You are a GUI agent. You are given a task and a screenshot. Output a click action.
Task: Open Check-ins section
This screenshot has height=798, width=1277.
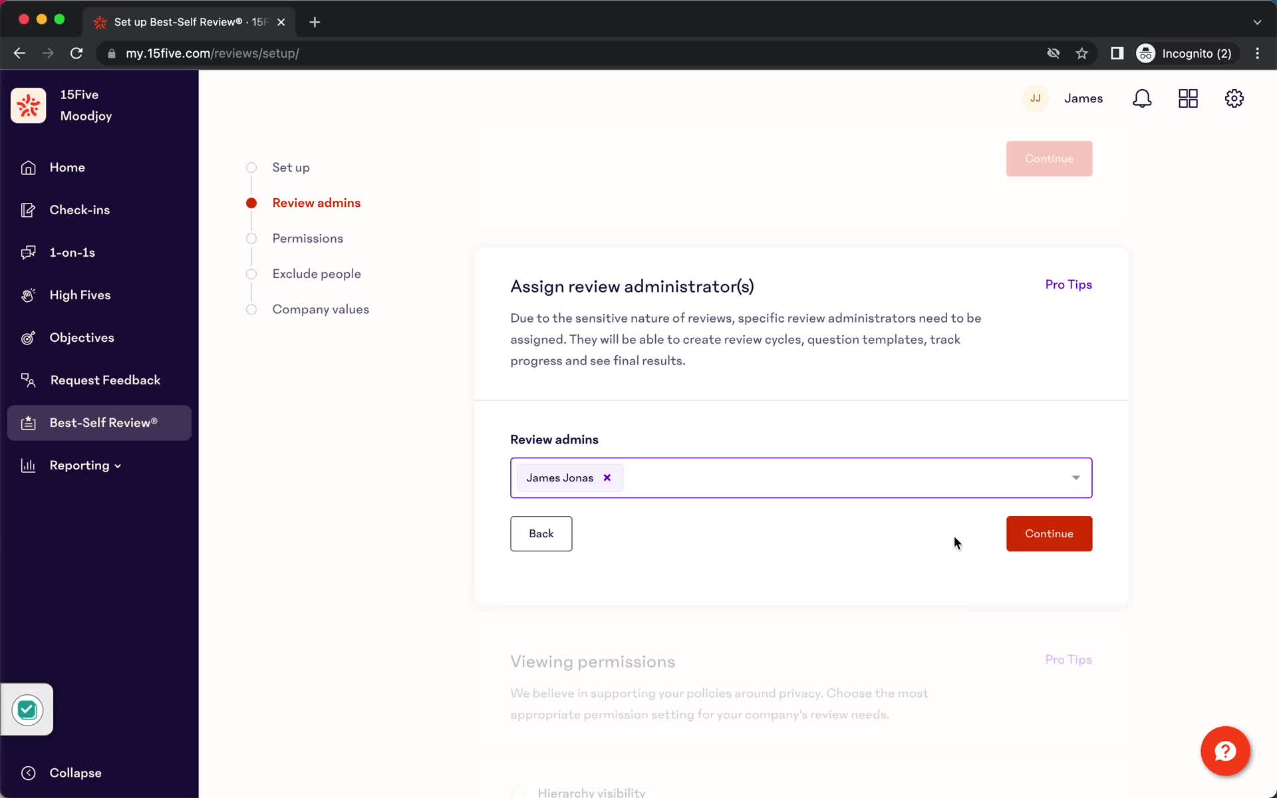point(79,209)
